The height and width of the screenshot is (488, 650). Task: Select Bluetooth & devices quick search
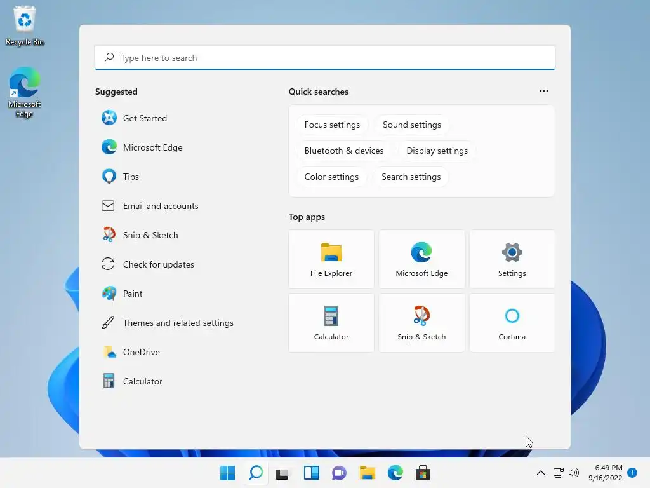[344, 151]
